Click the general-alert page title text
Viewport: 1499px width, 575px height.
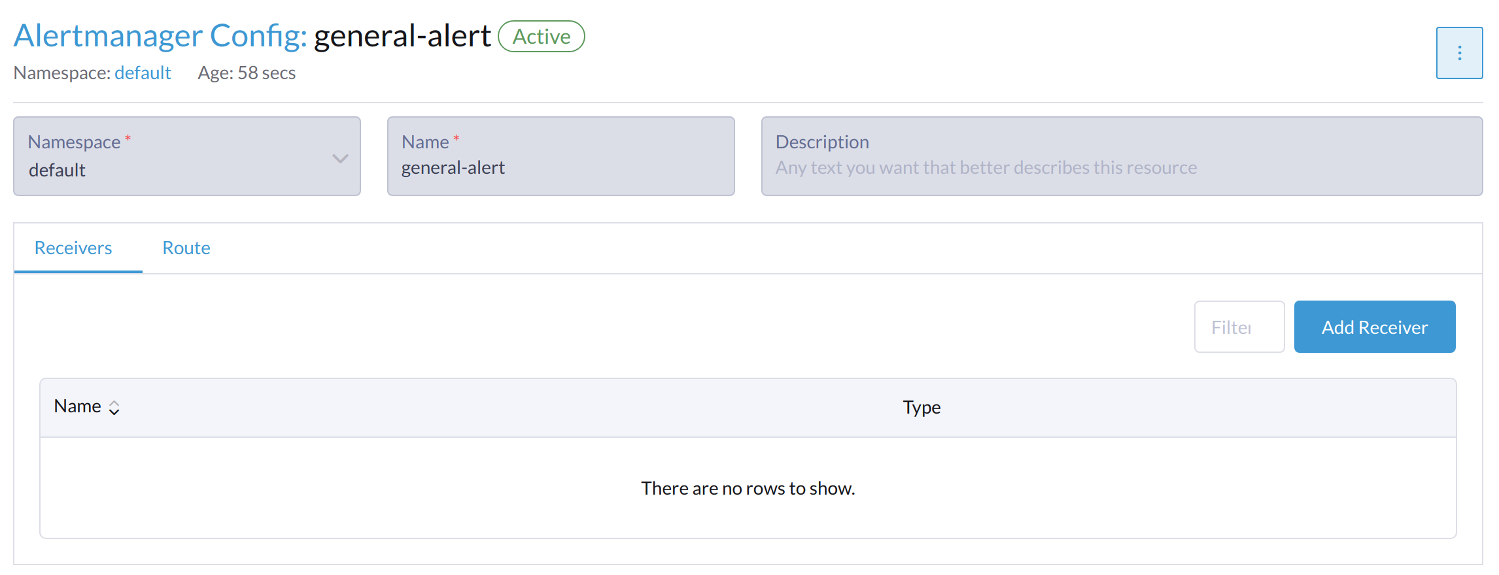(x=402, y=36)
